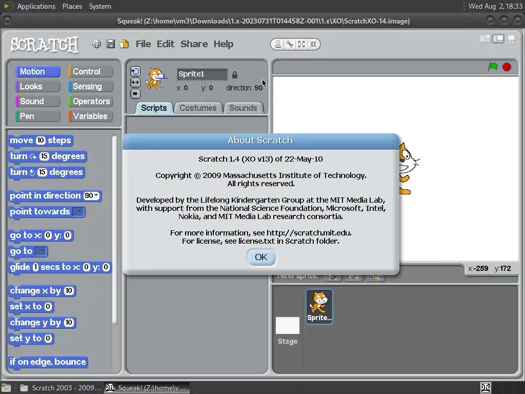Click the save project disk icon
Image resolution: width=525 pixels, height=394 pixels.
coord(111,44)
